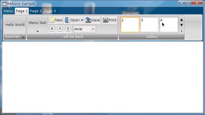
Task: Toggle italic formatting
Action: click(60, 29)
